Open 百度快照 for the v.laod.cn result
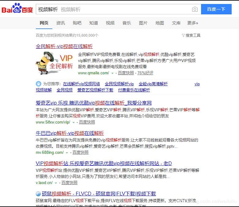 (69, 183)
